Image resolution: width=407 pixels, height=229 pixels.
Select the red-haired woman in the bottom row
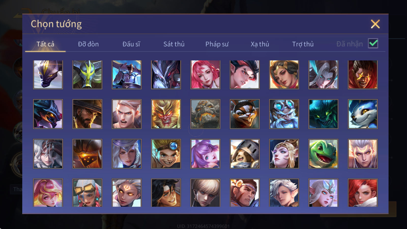363,193
